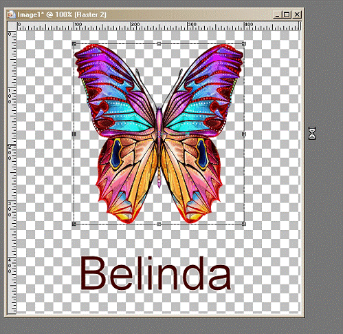Click the ruler origin corner box

click(x=12, y=26)
